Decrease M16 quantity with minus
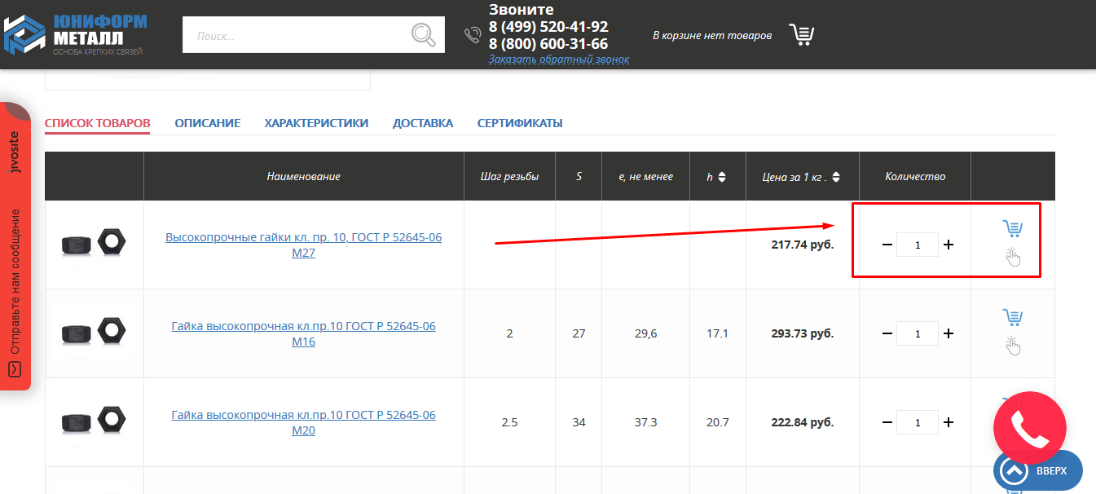The image size is (1096, 494). [x=887, y=333]
